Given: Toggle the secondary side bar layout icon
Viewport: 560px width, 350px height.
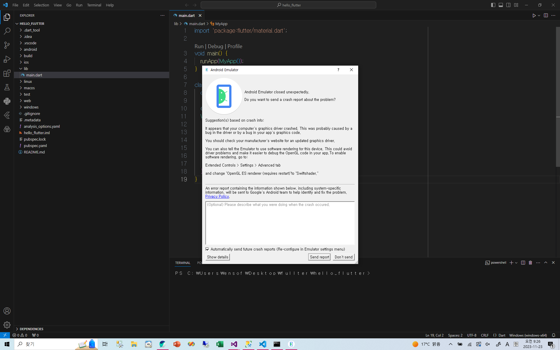Looking at the screenshot, I should 508,5.
